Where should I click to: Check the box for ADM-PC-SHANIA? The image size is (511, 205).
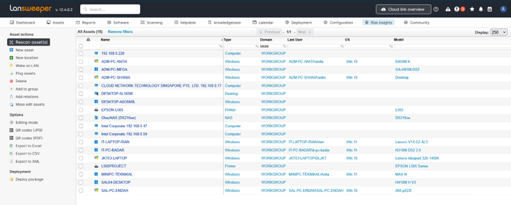click(x=81, y=78)
